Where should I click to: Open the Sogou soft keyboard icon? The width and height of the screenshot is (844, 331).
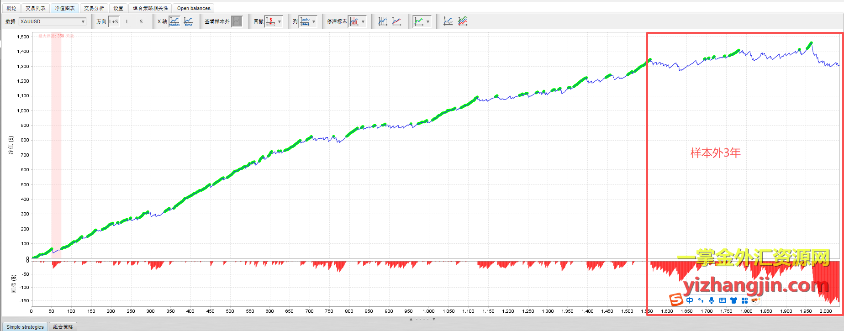pos(723,300)
